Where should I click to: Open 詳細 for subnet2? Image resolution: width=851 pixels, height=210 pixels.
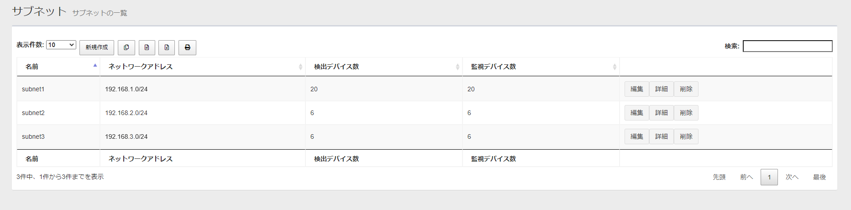click(661, 113)
